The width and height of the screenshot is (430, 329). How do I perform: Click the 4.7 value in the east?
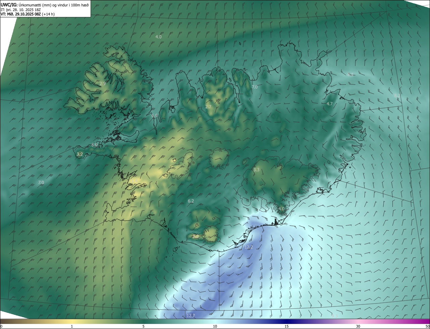pyautogui.click(x=330, y=104)
